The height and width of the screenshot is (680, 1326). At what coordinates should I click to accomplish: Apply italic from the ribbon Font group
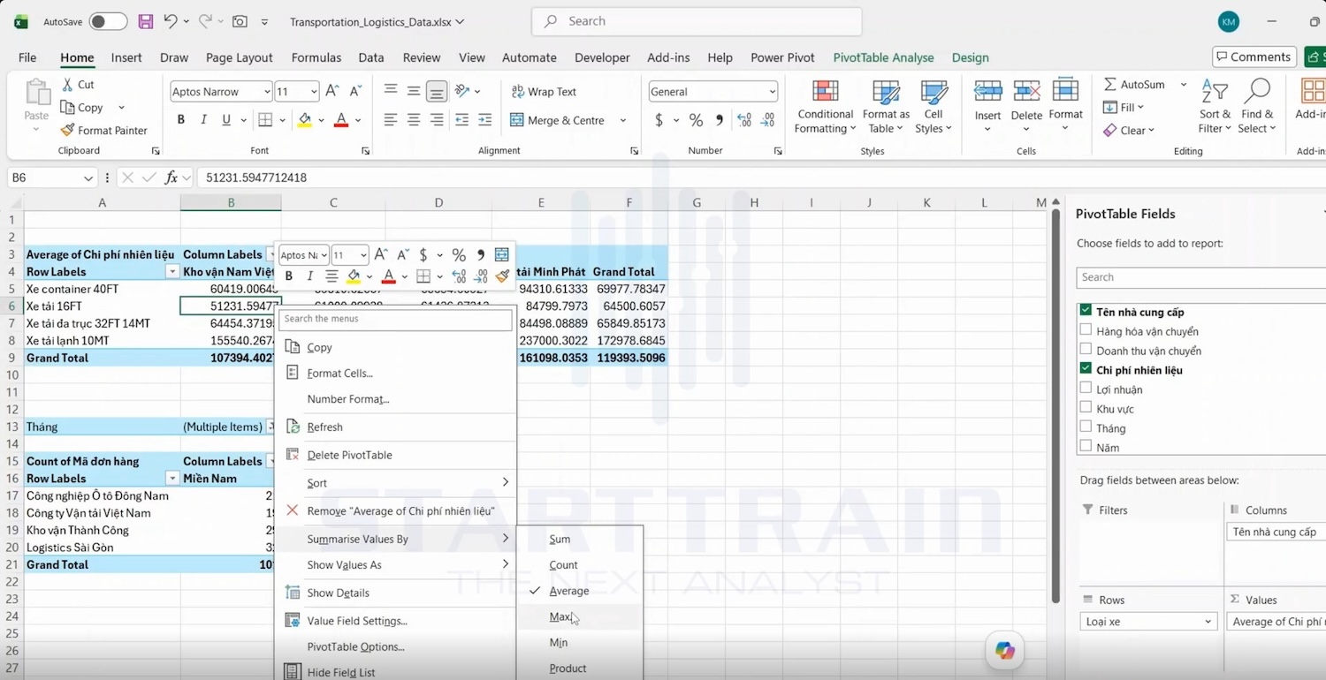coord(204,120)
